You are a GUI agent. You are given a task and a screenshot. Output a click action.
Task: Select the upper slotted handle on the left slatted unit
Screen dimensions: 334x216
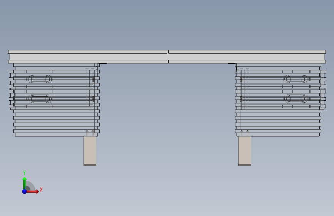click(x=40, y=79)
